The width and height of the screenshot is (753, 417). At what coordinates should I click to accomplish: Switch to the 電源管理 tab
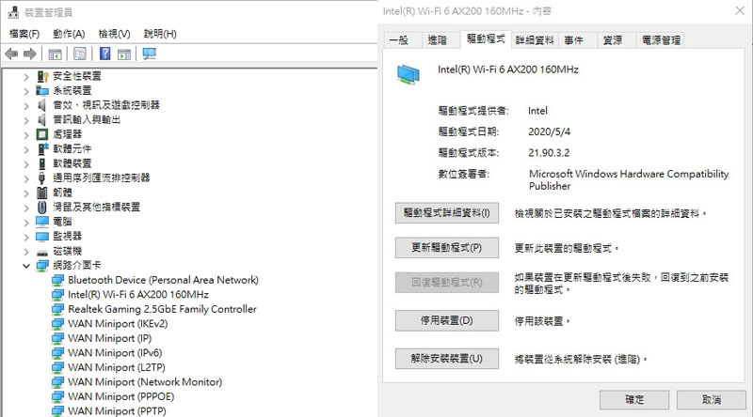tap(662, 40)
